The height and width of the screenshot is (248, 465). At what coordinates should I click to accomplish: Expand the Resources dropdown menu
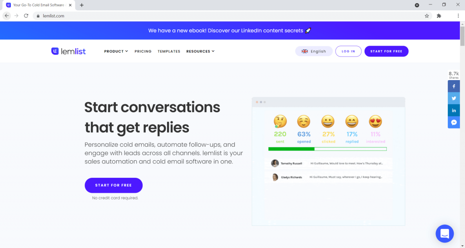[200, 52]
